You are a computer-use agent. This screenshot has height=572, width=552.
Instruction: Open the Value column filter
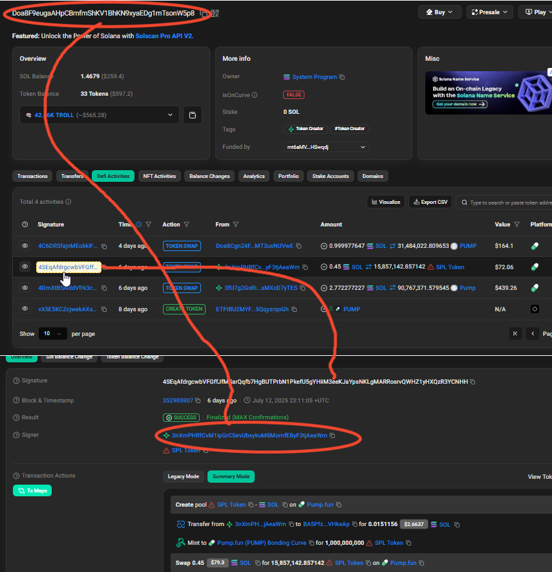[x=516, y=225]
